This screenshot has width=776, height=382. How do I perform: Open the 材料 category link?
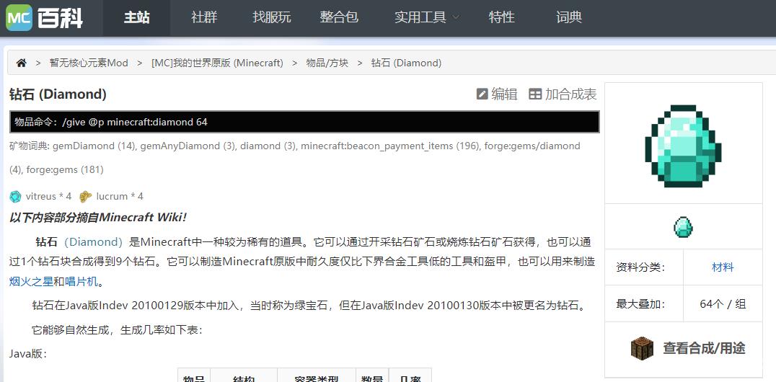[723, 267]
